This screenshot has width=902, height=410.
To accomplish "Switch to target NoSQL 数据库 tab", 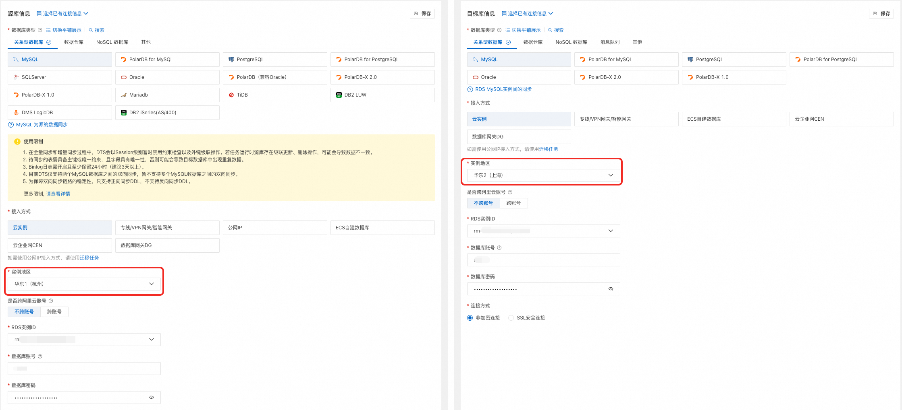I will pyautogui.click(x=571, y=42).
